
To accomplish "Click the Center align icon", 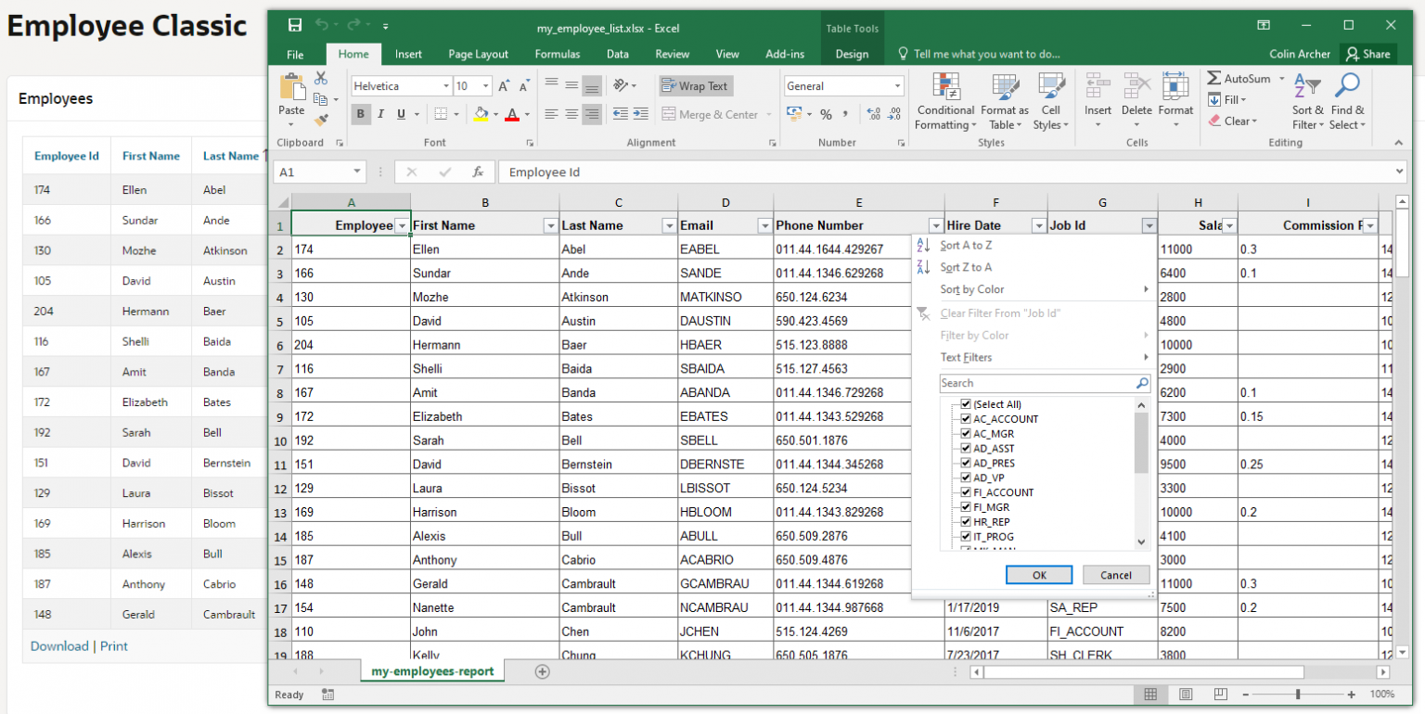I will [x=571, y=114].
